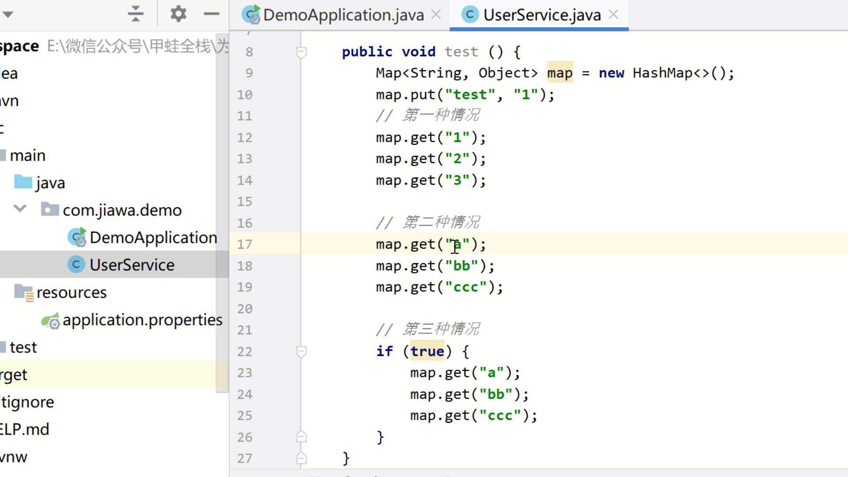Close the DemoApplication.java tab

[x=436, y=15]
